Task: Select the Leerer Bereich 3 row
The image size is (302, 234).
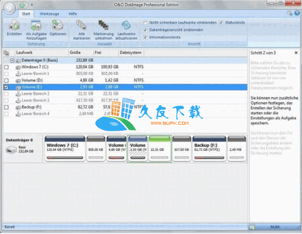Action: pos(125,100)
